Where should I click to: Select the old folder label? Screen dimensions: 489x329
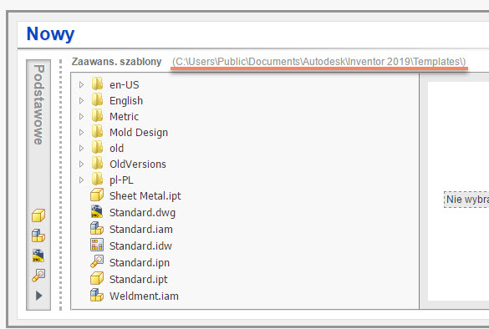point(117,149)
